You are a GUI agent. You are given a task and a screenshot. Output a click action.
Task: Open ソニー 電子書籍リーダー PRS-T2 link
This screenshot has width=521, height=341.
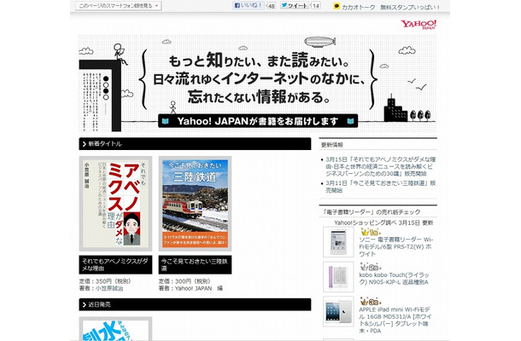click(x=395, y=246)
